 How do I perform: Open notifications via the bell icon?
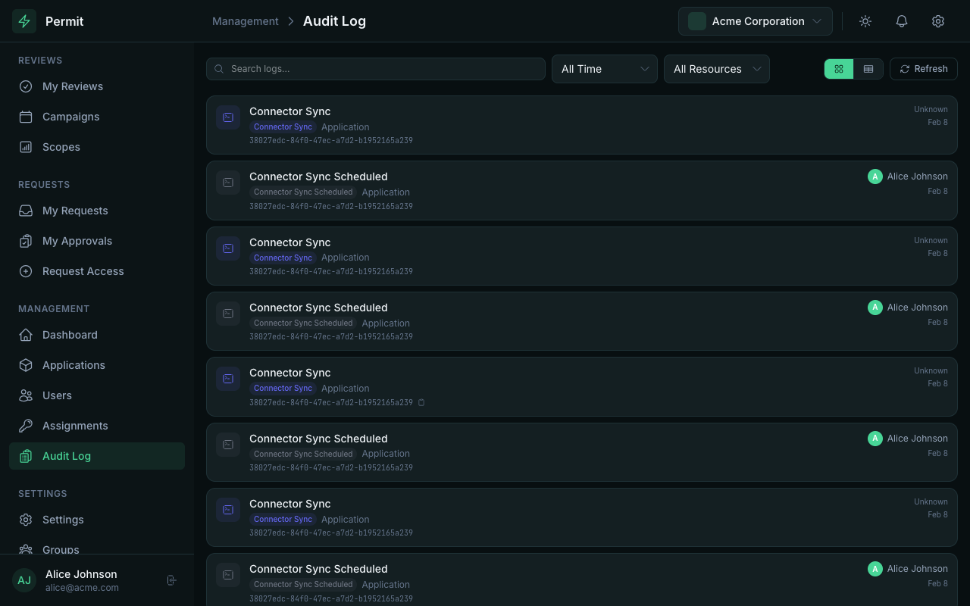pos(901,21)
